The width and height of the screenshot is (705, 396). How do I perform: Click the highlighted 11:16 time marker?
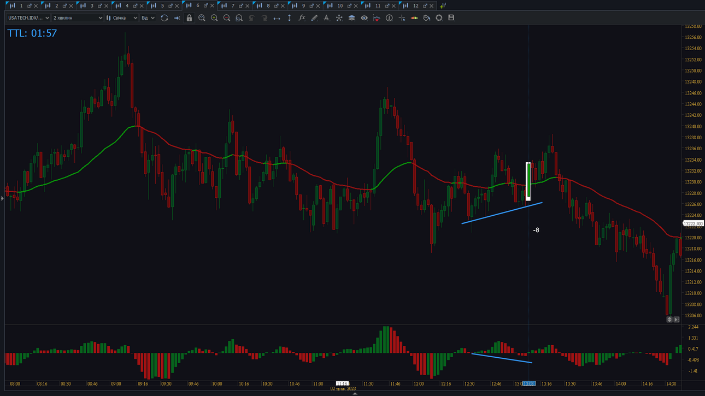point(342,384)
